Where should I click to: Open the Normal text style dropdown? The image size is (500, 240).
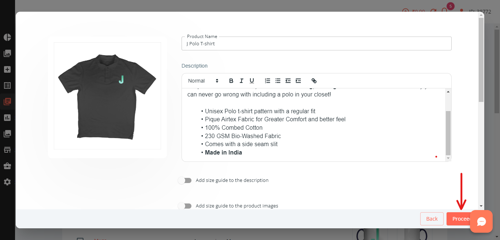pyautogui.click(x=203, y=81)
